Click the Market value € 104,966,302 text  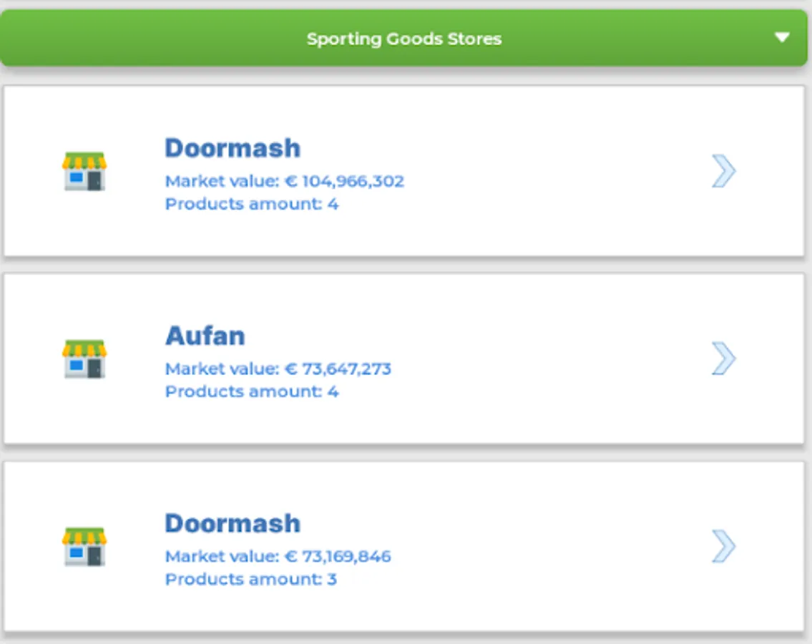(x=284, y=181)
